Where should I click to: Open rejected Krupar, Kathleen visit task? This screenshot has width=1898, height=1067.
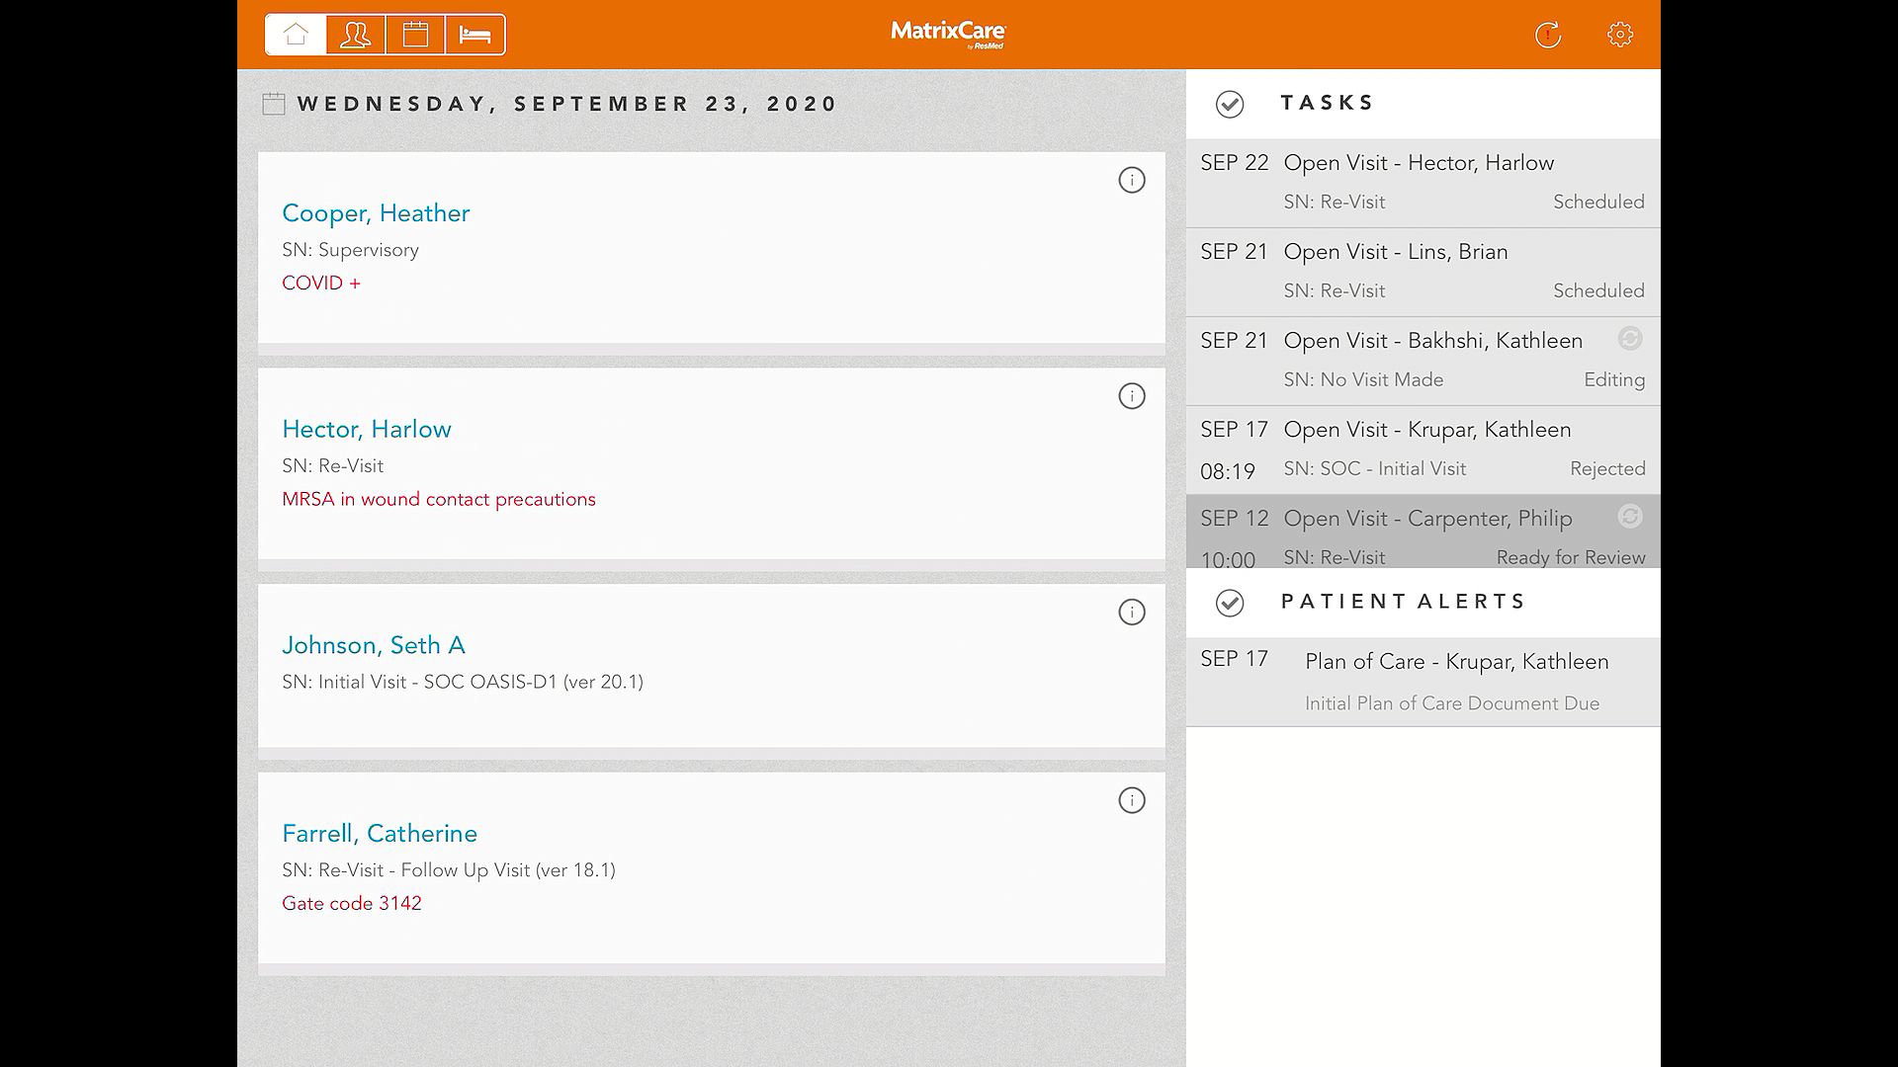click(1426, 431)
